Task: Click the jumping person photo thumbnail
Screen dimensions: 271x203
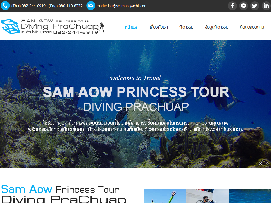Action: [x=165, y=196]
